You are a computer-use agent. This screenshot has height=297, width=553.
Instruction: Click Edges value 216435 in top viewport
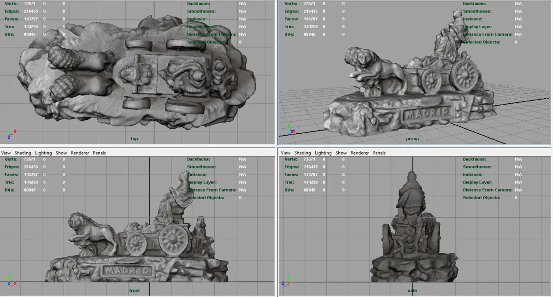tap(31, 11)
